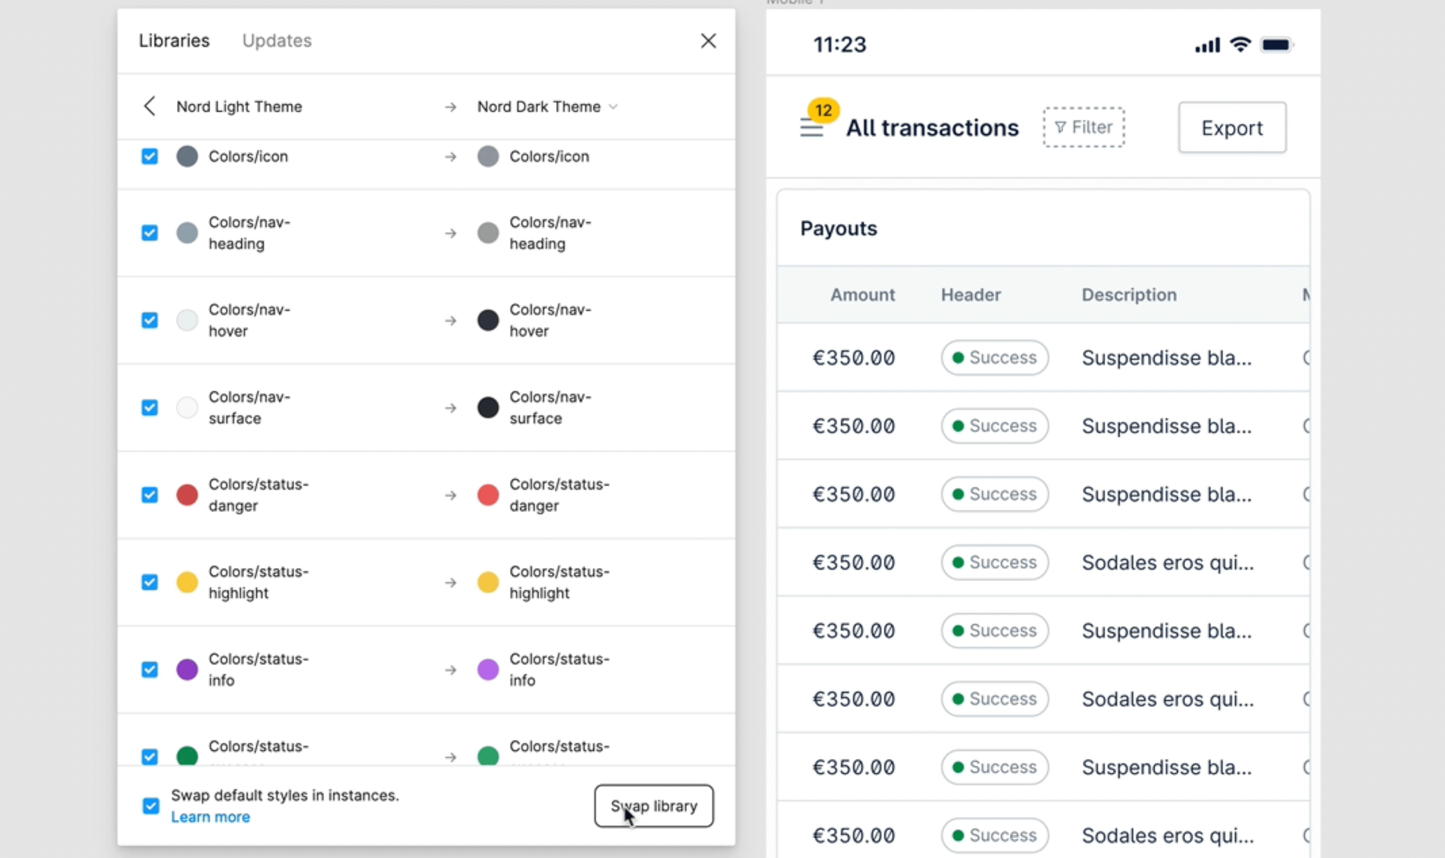The height and width of the screenshot is (858, 1445).
Task: Click the light Colors/icon swatch on the left
Action: click(x=187, y=157)
